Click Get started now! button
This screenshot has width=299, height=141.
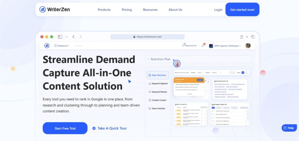[242, 10]
